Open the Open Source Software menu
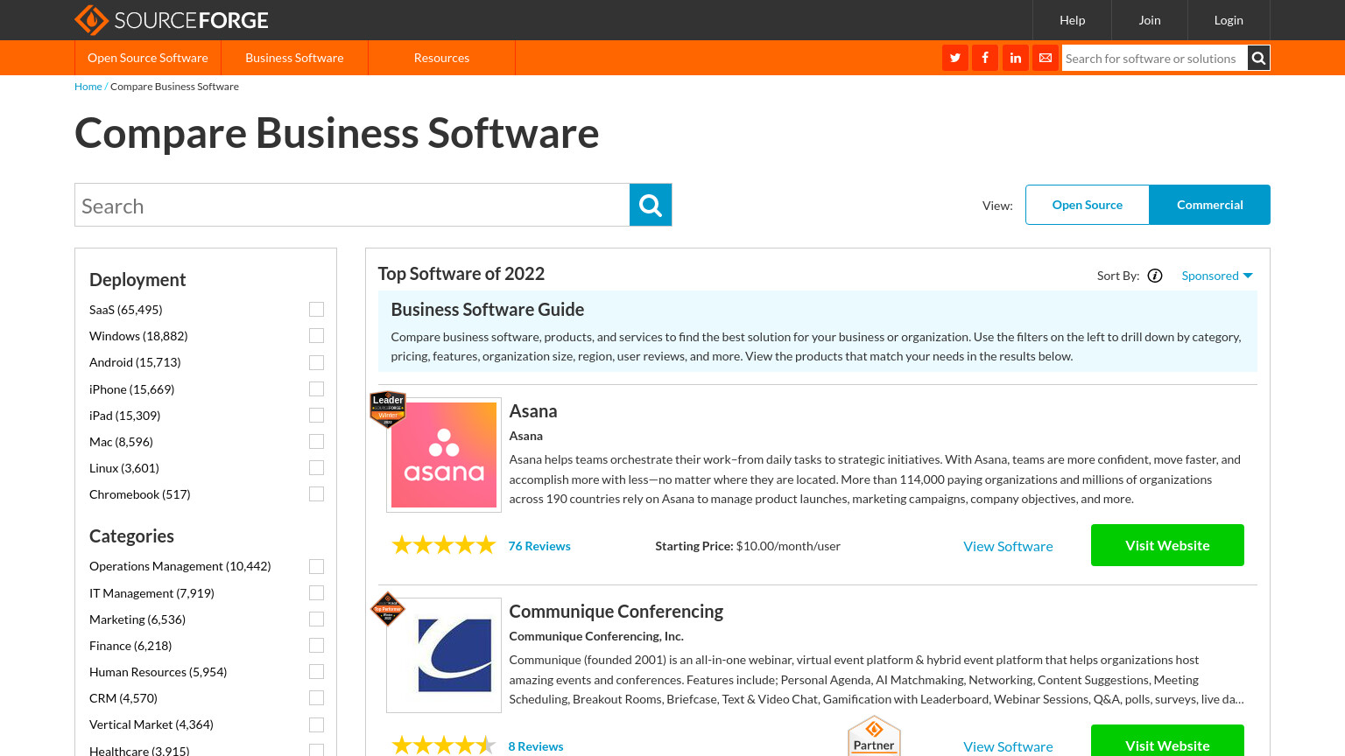Screen dimensions: 1345x756 coord(148,58)
